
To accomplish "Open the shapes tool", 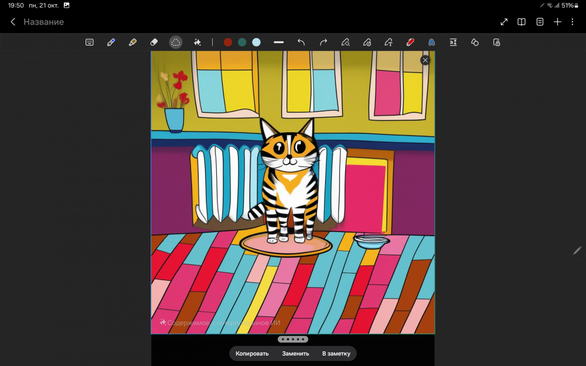I will [x=475, y=43].
